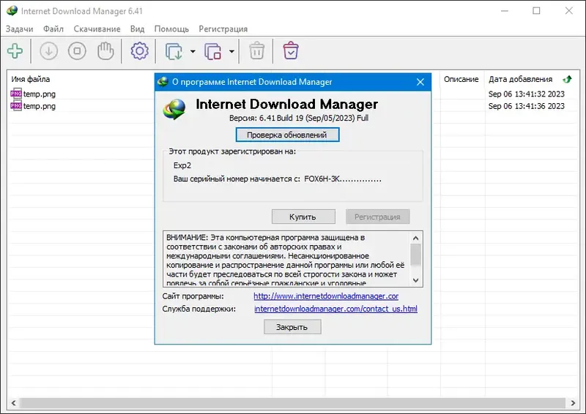Click the Закрыть button

coord(292,327)
